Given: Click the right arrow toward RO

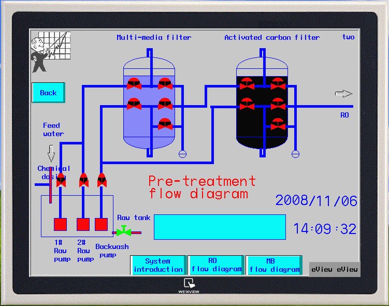Looking at the screenshot, I should [343, 94].
